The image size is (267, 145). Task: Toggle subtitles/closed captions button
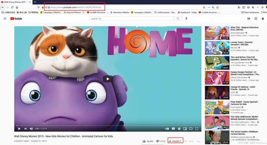pyautogui.click(x=173, y=129)
